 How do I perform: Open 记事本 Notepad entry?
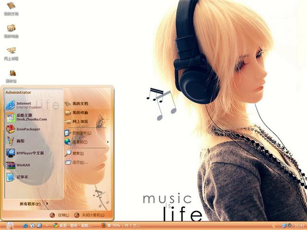point(17,177)
